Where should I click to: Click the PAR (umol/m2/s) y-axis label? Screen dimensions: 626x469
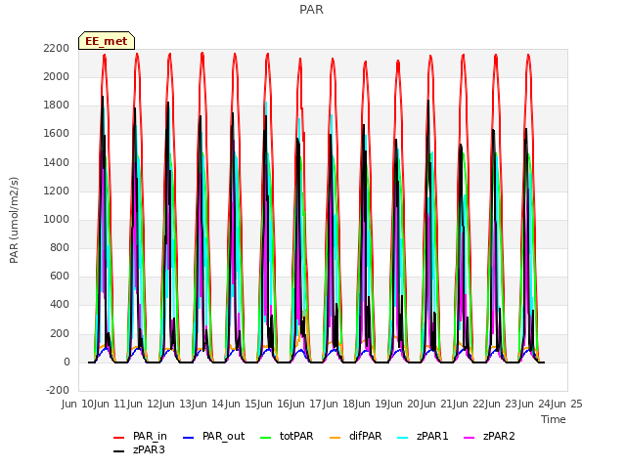coord(14,220)
